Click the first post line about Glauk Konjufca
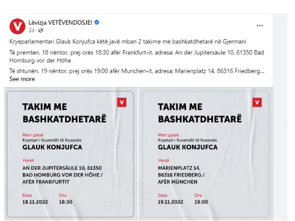The image size is (295, 221). click(128, 42)
